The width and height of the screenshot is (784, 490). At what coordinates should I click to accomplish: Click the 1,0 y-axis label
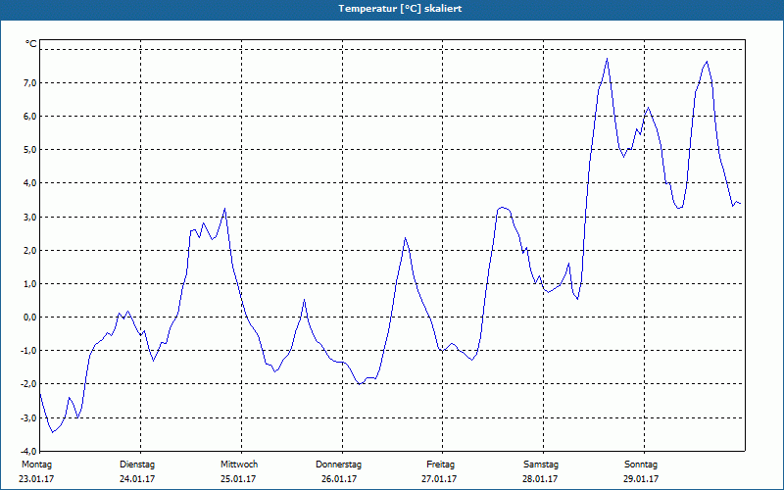(30, 284)
